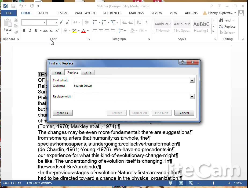Open the Find what history dropdown
The image size is (248, 188).
pos(192,80)
